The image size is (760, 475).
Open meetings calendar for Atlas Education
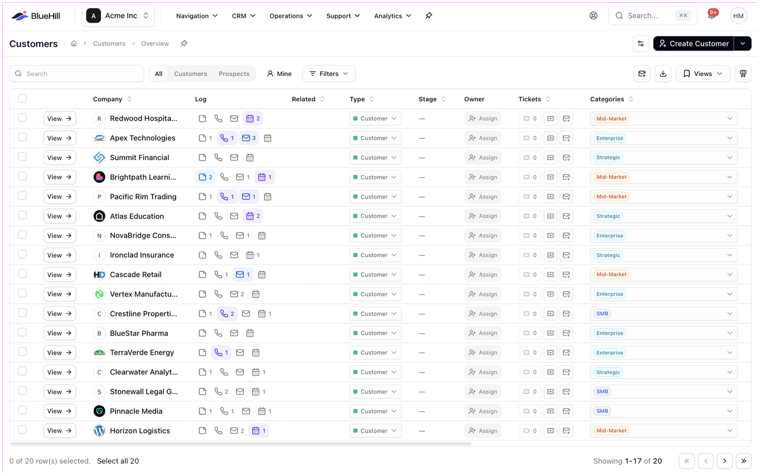click(x=253, y=216)
